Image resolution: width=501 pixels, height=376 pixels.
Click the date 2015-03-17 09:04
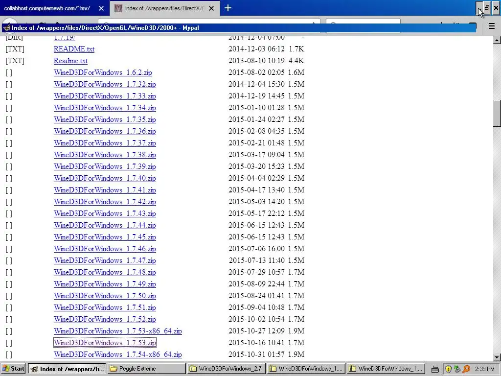256,155
